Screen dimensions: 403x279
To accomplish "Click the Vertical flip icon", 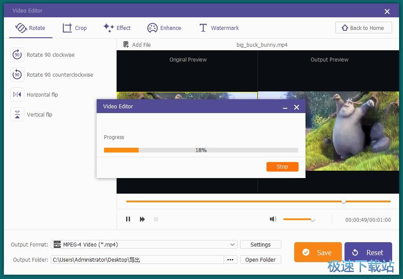I will 17,114.
